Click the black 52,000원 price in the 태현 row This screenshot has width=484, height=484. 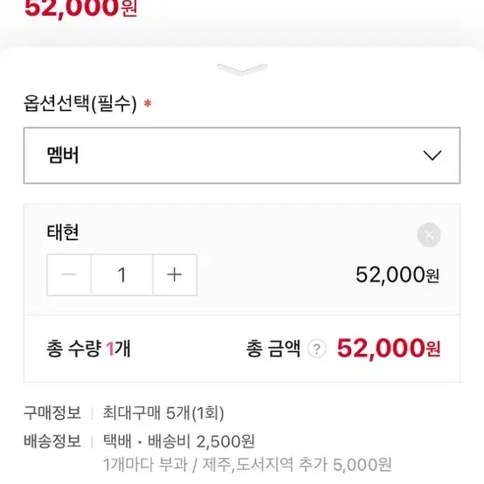[x=398, y=274]
